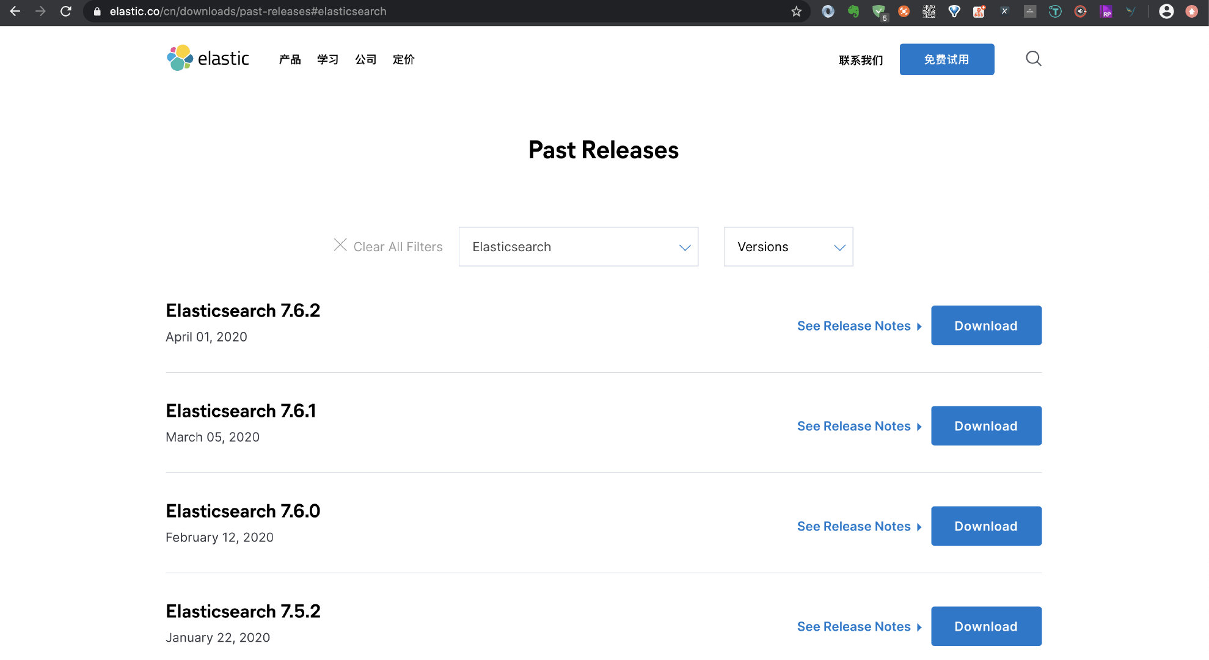Open the site search magnifier icon
The width and height of the screenshot is (1209, 660).
(1033, 59)
